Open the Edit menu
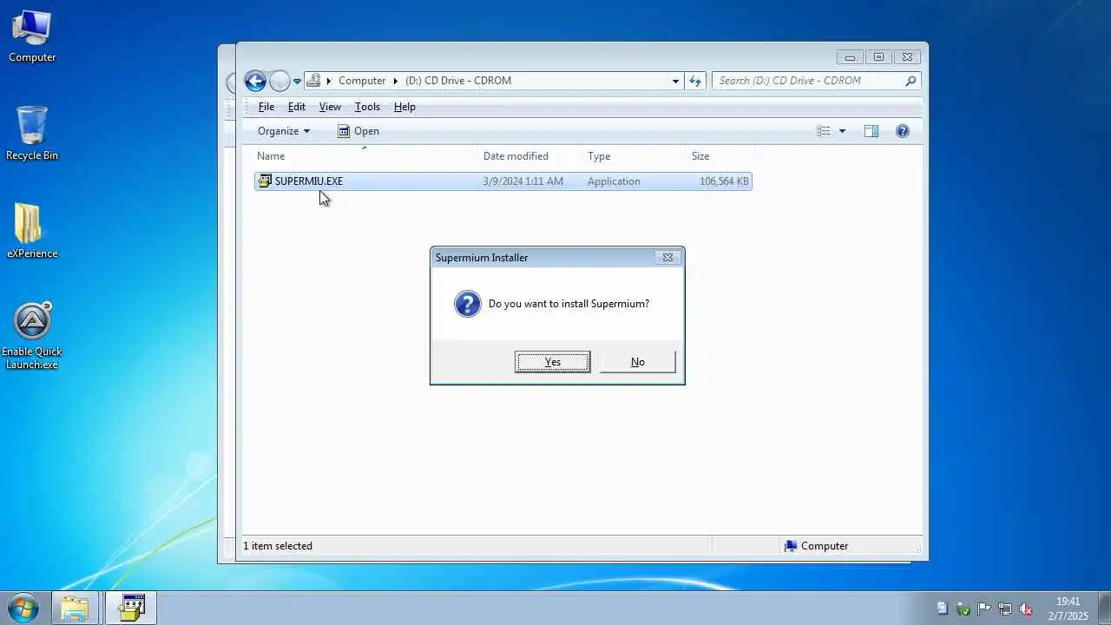 click(297, 107)
